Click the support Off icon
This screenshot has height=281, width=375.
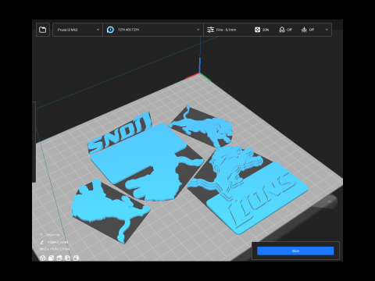(x=282, y=30)
